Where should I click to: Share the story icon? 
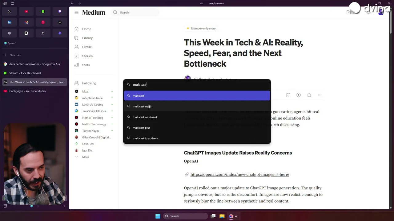309,95
